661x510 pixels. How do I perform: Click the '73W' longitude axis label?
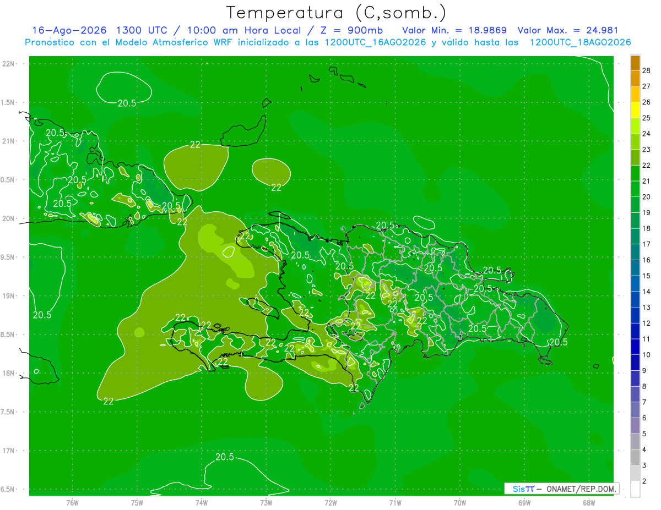point(266,502)
